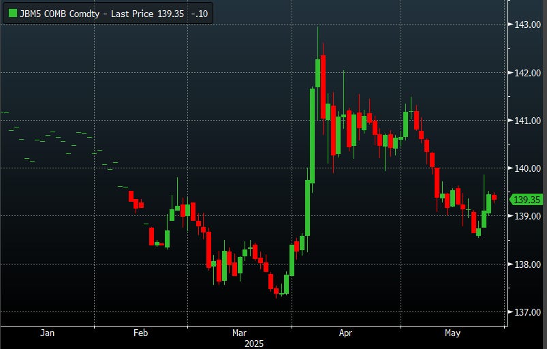Click the 137.00 price axis label
The image size is (547, 349).
tap(527, 312)
